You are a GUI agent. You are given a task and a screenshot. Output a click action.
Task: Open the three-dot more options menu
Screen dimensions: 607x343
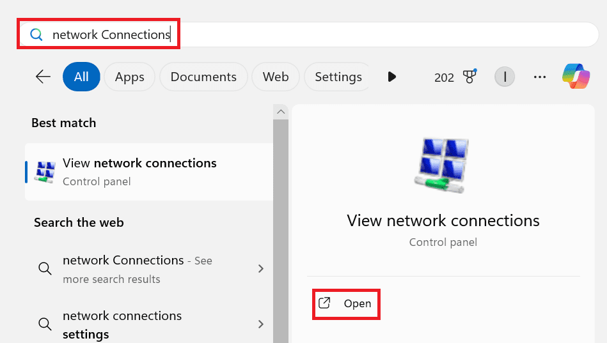(540, 77)
